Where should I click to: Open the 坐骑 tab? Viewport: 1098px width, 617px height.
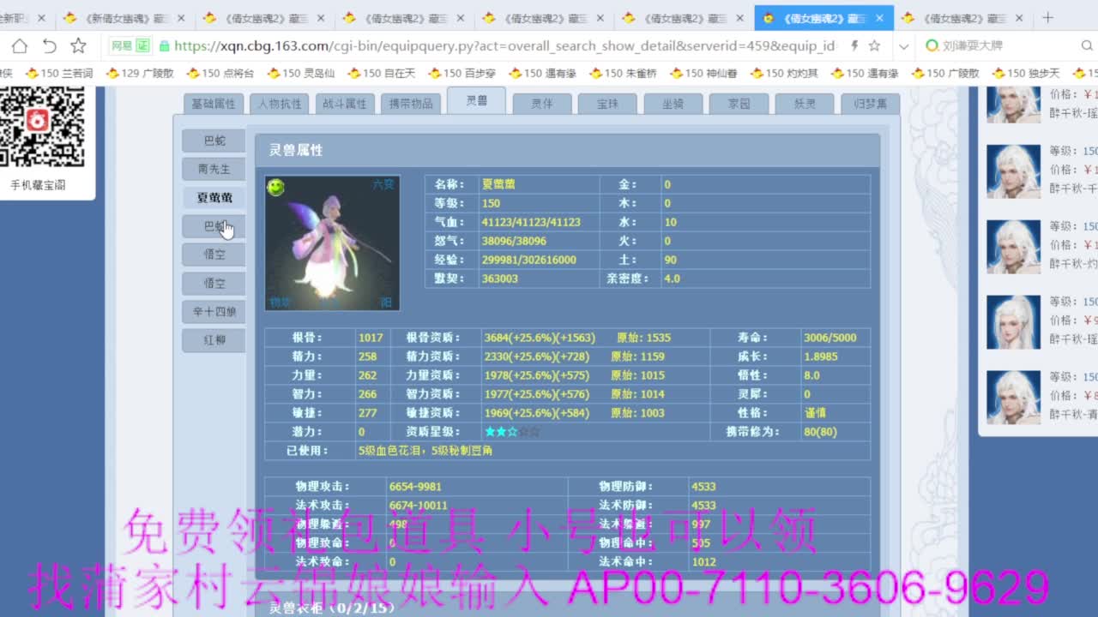[673, 101]
